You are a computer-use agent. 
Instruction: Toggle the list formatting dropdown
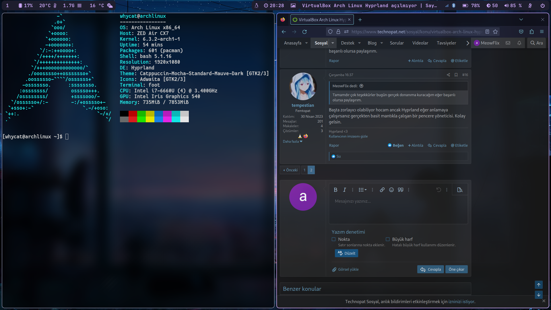point(362,190)
